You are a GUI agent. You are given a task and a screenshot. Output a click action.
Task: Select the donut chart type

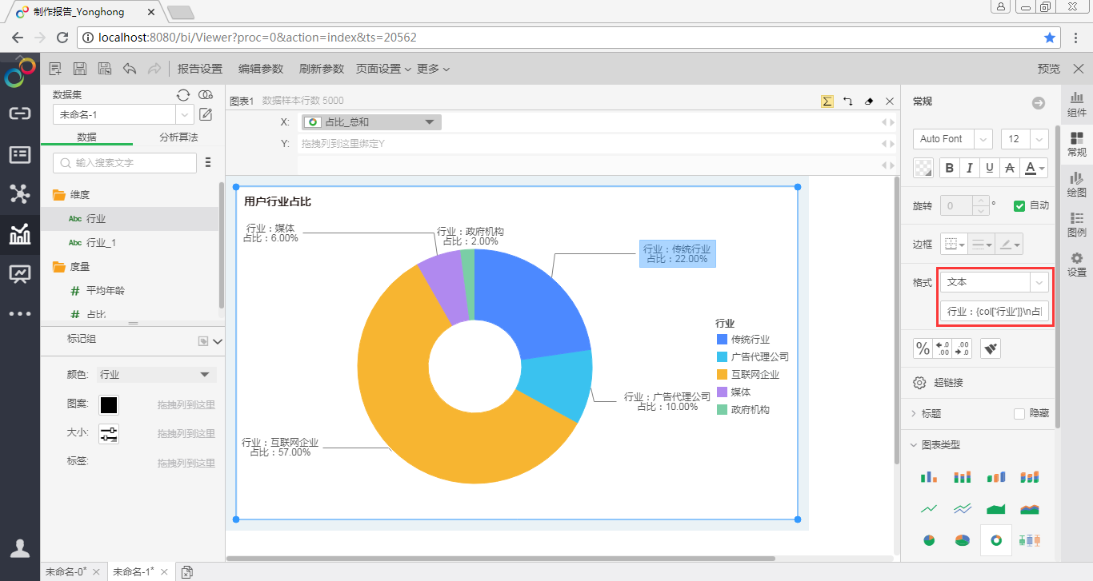click(x=996, y=540)
